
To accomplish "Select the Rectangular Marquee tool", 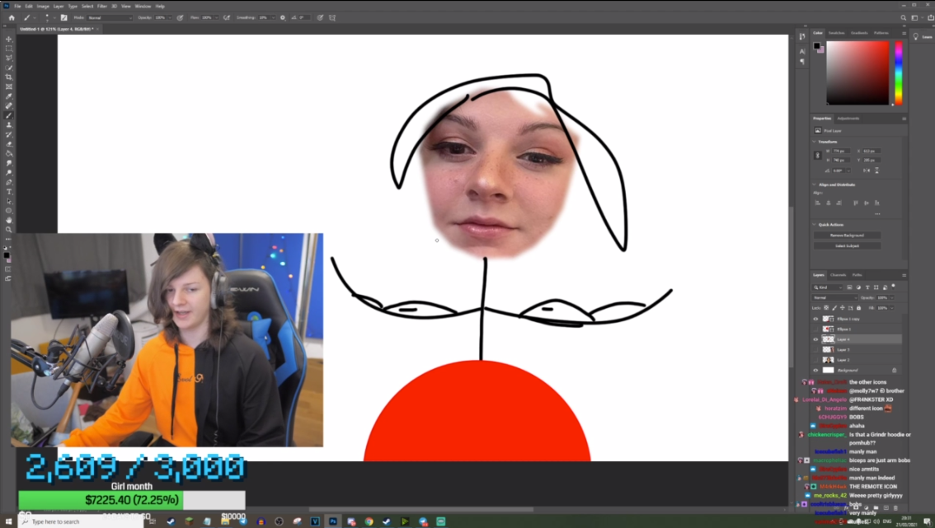I will click(x=8, y=49).
